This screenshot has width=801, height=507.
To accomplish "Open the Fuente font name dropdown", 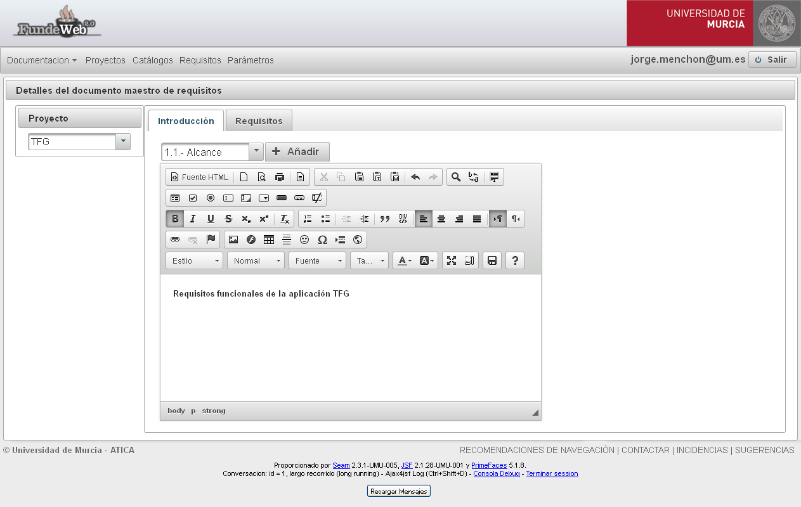I will tap(317, 260).
